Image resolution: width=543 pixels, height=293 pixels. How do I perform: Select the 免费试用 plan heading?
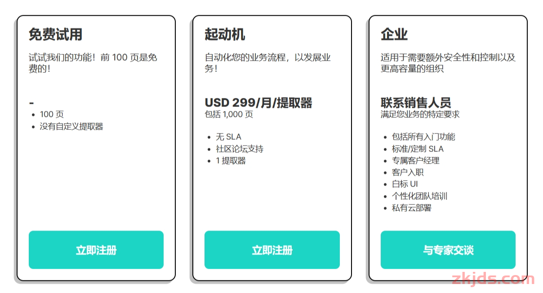(x=55, y=35)
